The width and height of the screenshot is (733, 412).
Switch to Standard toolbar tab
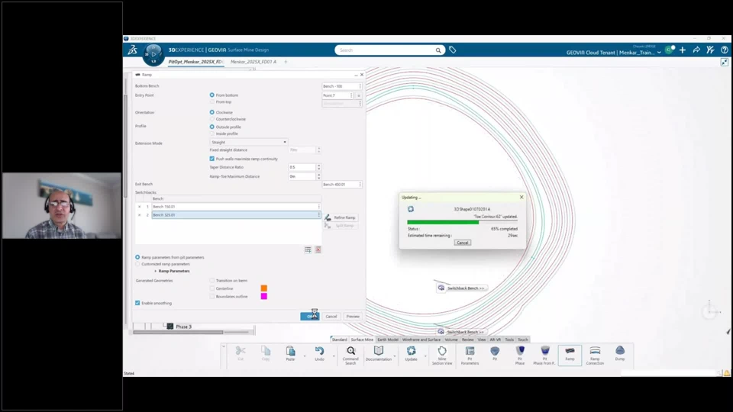339,340
